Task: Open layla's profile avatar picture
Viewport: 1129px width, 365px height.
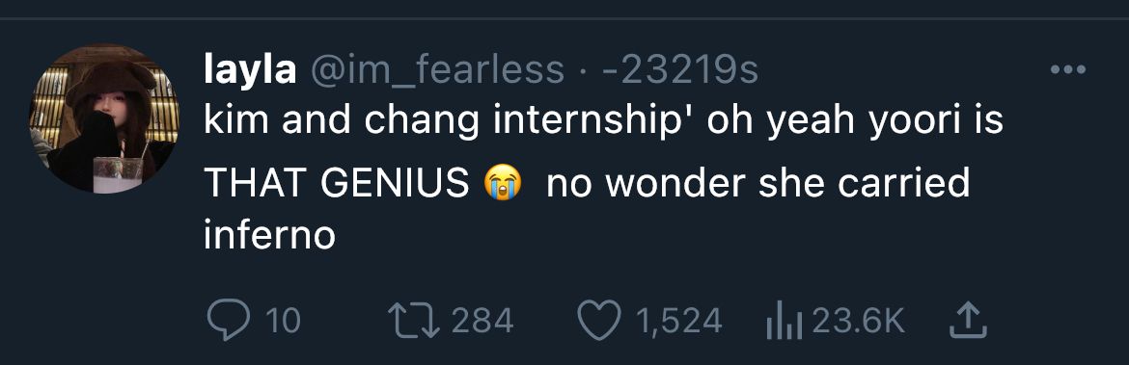Action: coord(104,118)
